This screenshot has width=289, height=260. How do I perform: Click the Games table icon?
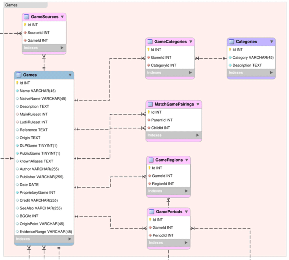pyautogui.click(x=19, y=75)
